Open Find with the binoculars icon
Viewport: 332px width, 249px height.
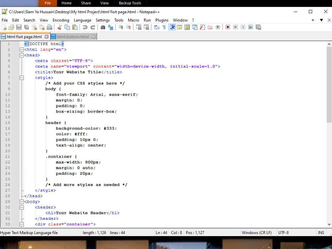(x=103, y=27)
